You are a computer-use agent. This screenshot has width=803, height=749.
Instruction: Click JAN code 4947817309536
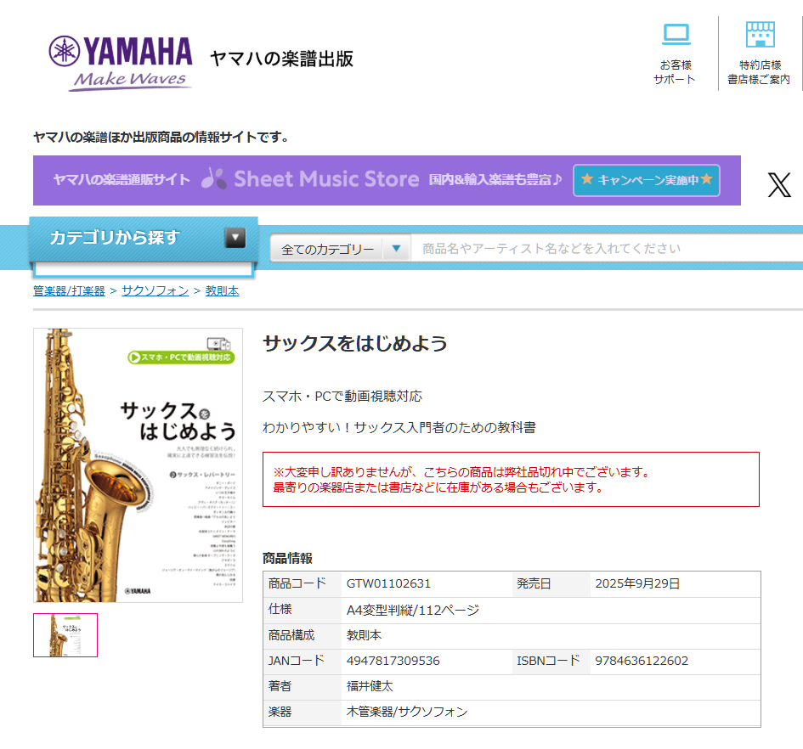click(393, 661)
